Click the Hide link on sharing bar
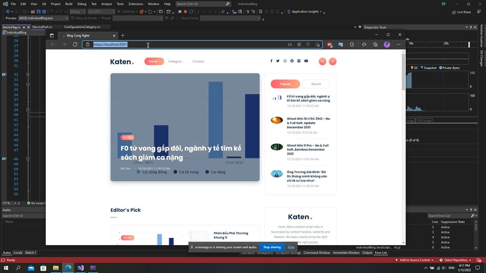Viewport: 486px width, 273px height. pyautogui.click(x=291, y=247)
